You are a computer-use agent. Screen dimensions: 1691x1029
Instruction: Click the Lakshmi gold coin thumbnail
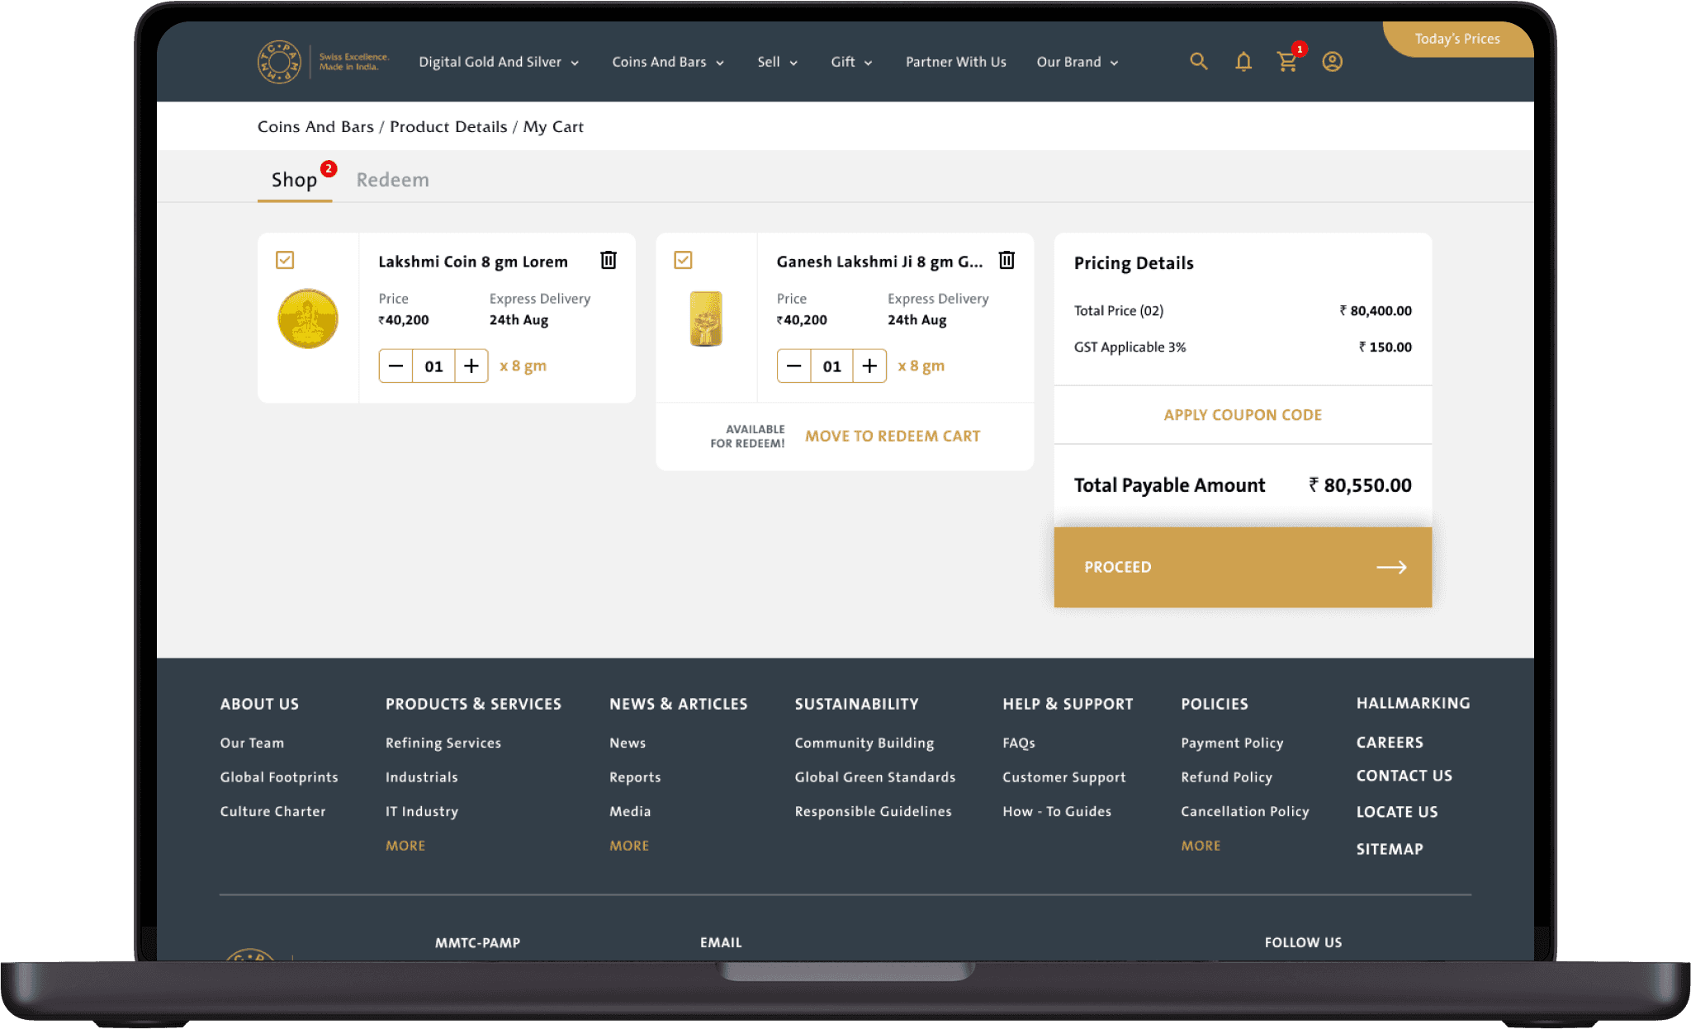pos(308,319)
